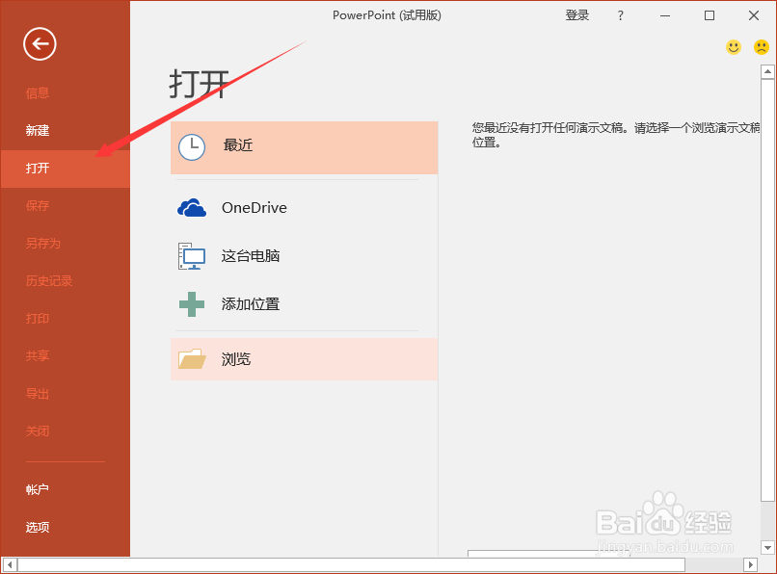Select the 添加位置 label

pyautogui.click(x=251, y=304)
